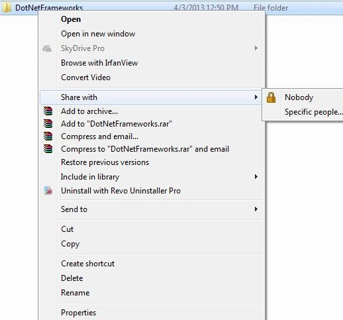This screenshot has height=320, width=343.
Task: Choose Convert Video from the context menu
Action: point(85,78)
